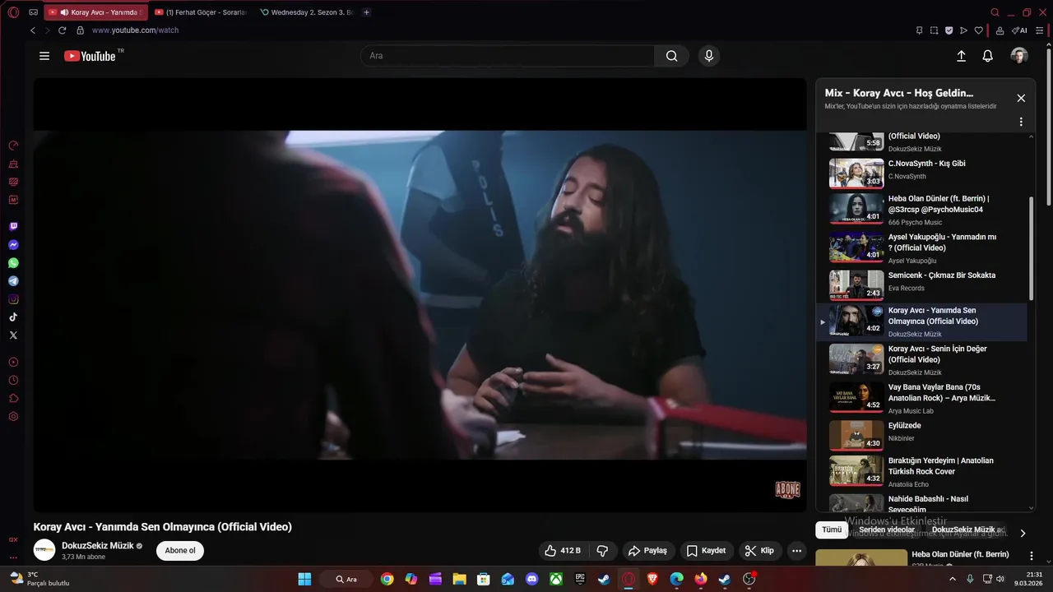Open YouTube notifications bell
This screenshot has height=592, width=1053.
click(988, 56)
